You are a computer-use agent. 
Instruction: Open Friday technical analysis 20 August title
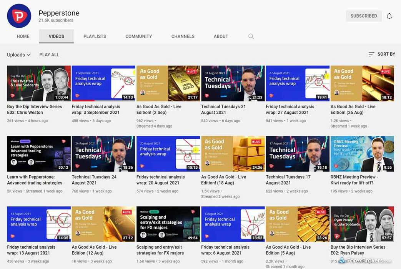[160, 180]
